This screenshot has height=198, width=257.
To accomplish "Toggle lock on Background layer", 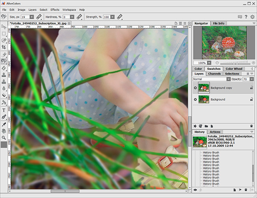I will 251,99.
